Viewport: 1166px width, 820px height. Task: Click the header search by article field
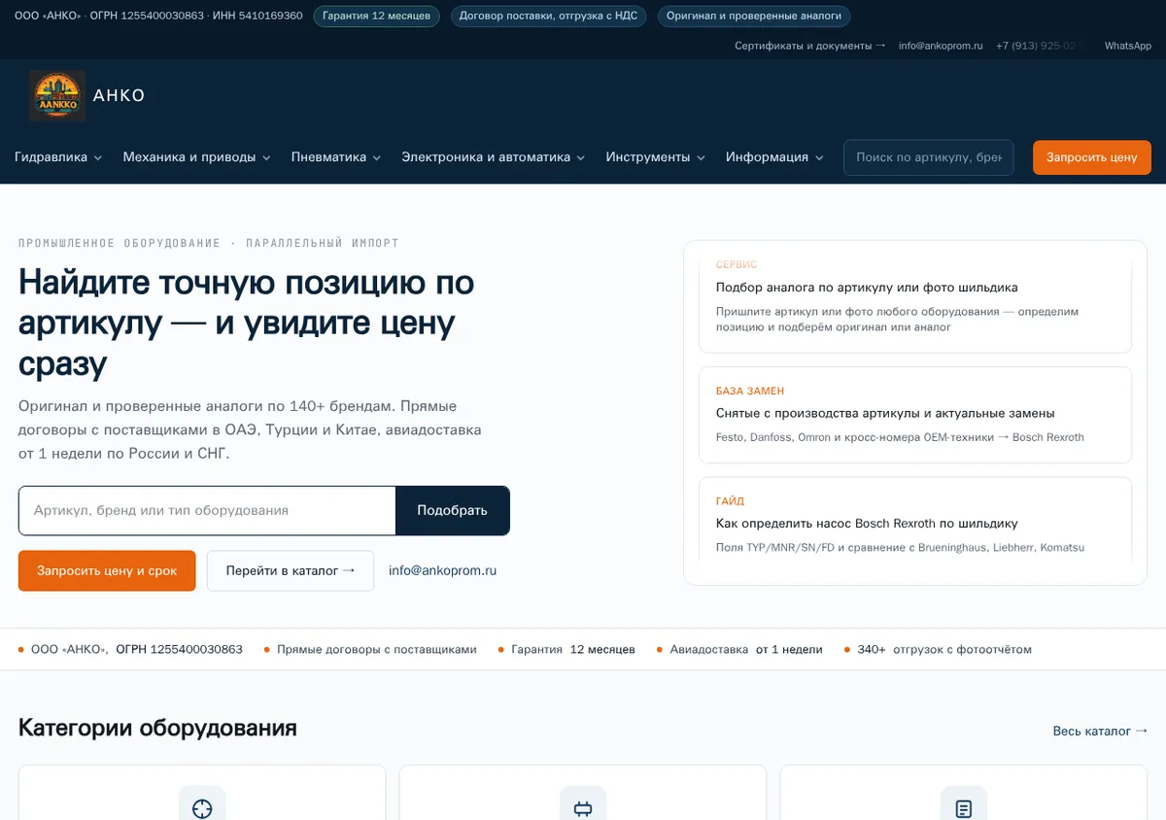click(x=929, y=157)
